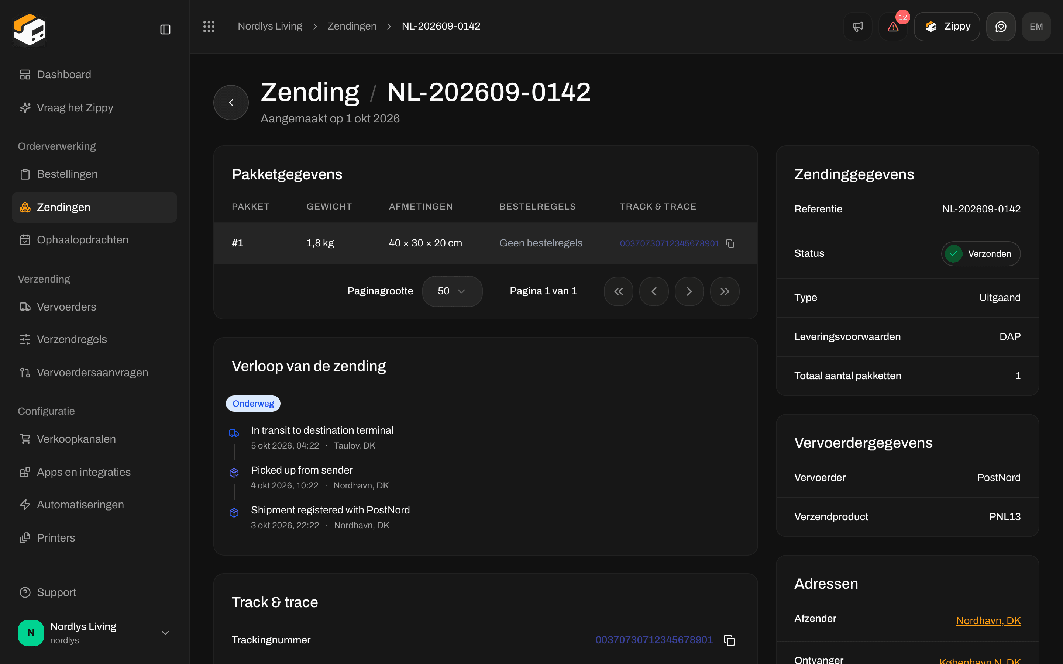
Task: Open Vervoerders in the sidebar
Action: 94,307
